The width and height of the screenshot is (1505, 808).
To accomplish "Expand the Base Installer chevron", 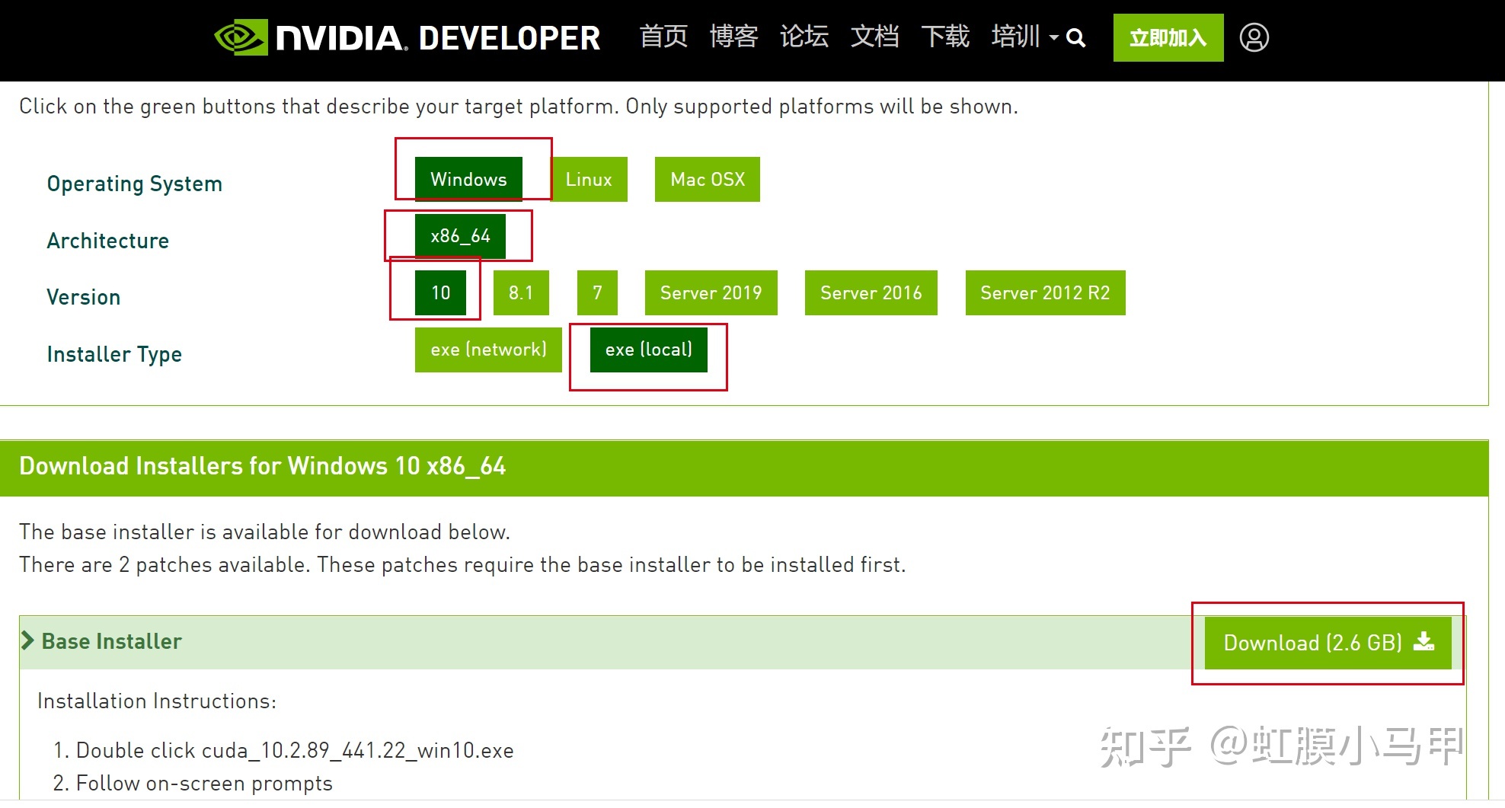I will click(x=27, y=640).
